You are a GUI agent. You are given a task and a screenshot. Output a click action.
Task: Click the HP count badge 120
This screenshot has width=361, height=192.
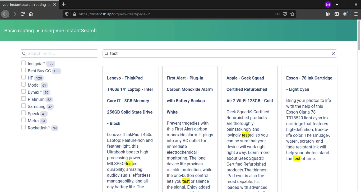(39, 78)
